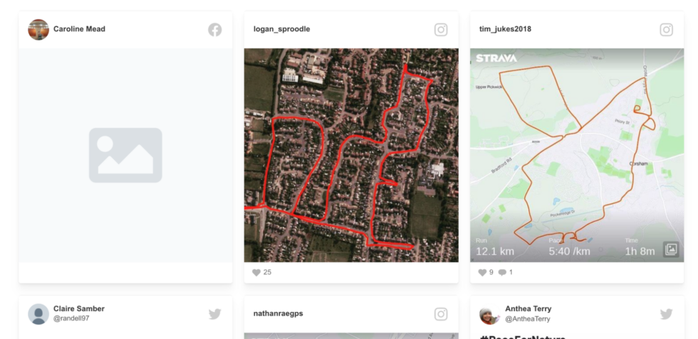The image size is (698, 339).
Task: Click the Instagram icon on tim_jukes2018's post
Action: pyautogui.click(x=667, y=30)
